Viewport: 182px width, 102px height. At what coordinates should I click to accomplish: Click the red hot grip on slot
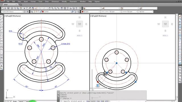(x=98, y=82)
